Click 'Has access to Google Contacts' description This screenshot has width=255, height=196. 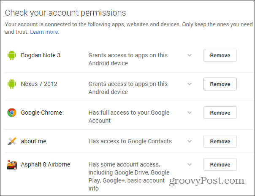tap(130, 141)
